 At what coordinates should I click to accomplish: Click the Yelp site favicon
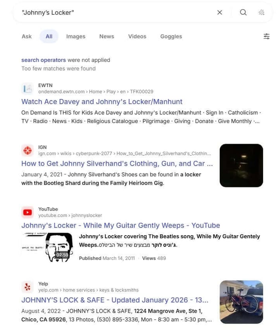[28, 287]
